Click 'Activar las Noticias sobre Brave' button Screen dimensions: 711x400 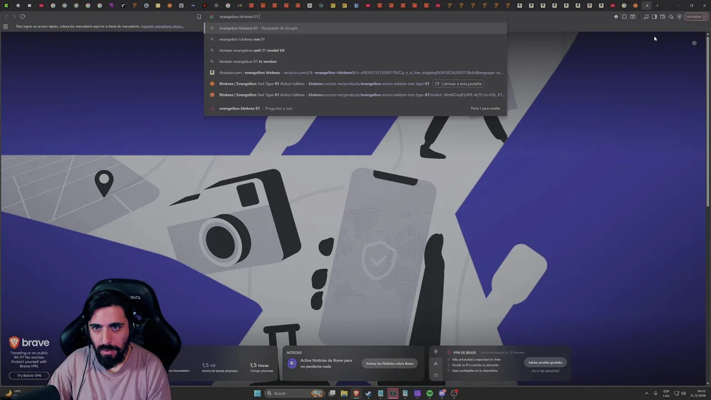[x=389, y=363]
